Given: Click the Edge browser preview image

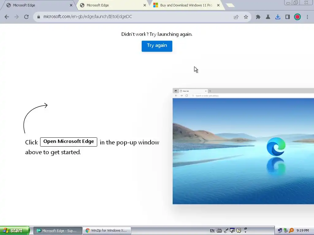Looking at the screenshot, I should pyautogui.click(x=243, y=146).
